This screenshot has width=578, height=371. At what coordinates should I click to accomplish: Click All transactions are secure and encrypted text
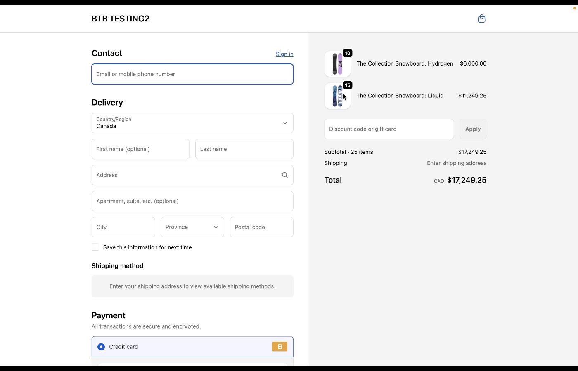(x=146, y=326)
